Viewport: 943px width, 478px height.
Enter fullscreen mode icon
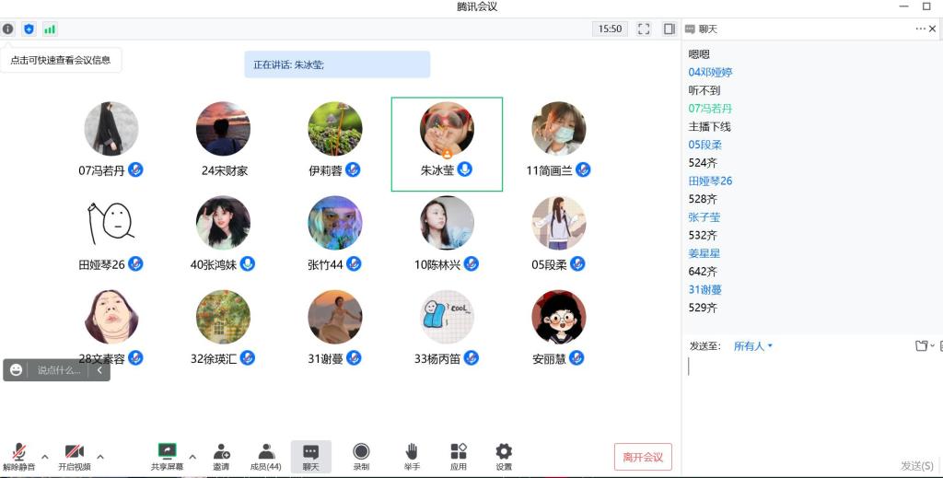(644, 29)
